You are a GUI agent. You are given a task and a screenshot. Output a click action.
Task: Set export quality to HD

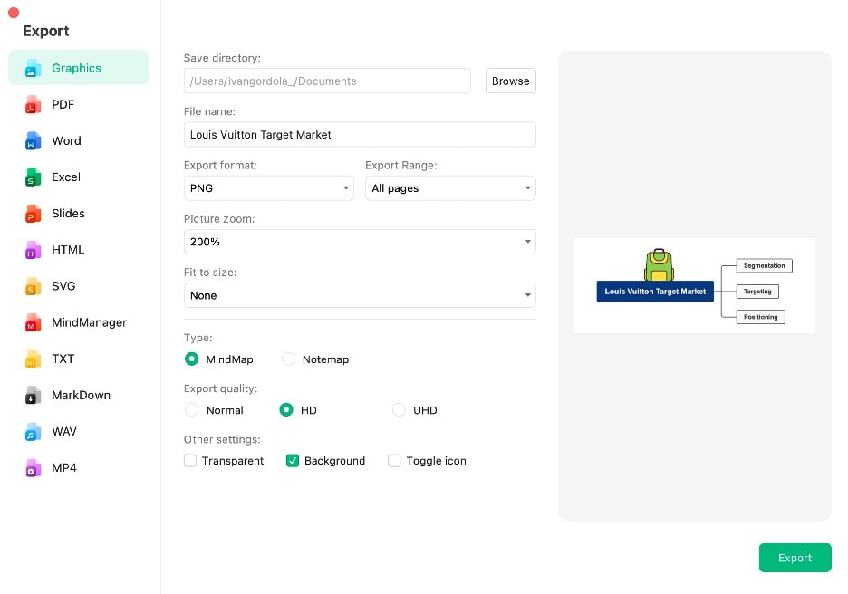286,410
